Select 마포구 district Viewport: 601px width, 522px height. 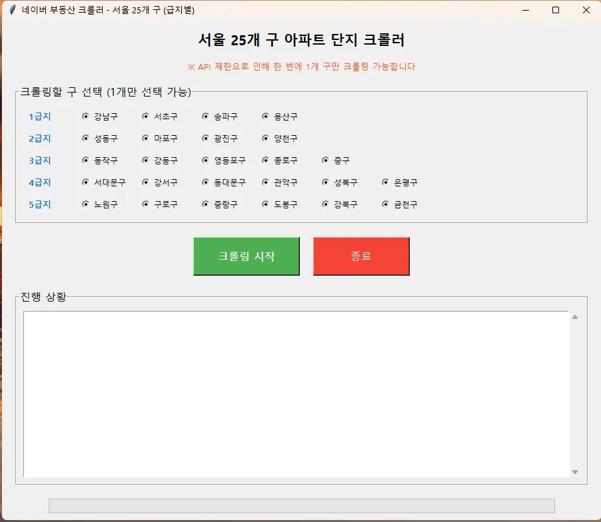point(144,138)
